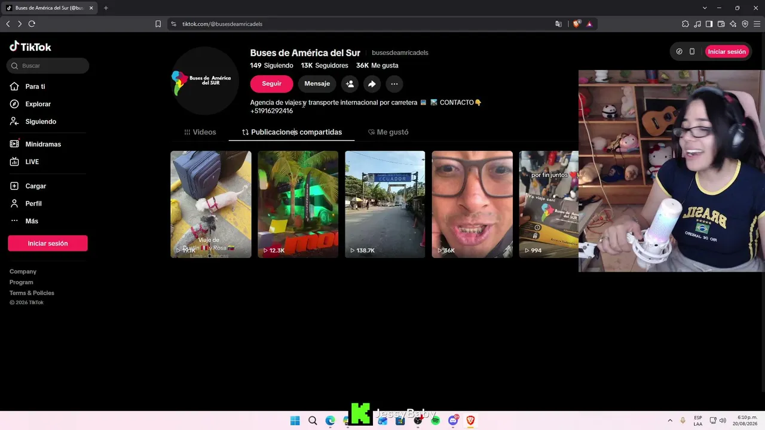This screenshot has height=430, width=765.
Task: Click the Brave Rewards triangle icon
Action: point(589,24)
